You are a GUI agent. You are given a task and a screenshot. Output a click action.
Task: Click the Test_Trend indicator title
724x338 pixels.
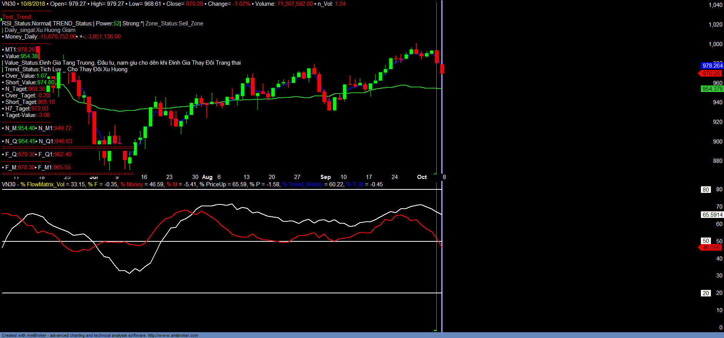pos(17,17)
